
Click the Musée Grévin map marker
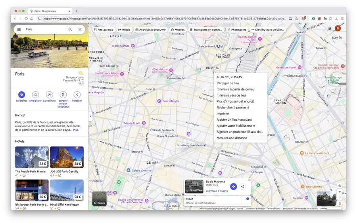[144, 123]
